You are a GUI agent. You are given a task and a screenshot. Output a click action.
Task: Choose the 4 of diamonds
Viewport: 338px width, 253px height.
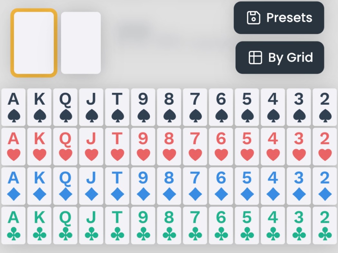273,186
